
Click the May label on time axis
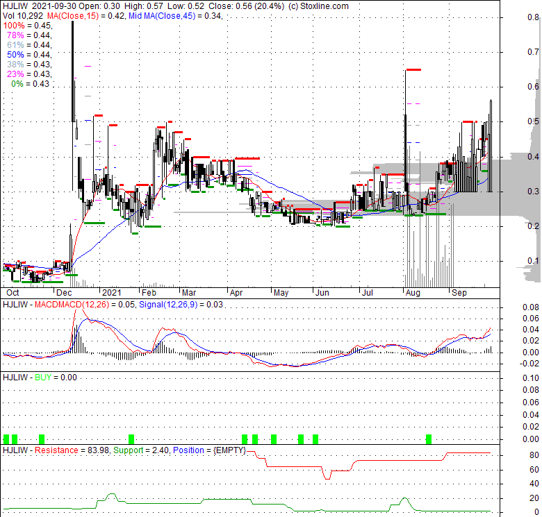281,293
